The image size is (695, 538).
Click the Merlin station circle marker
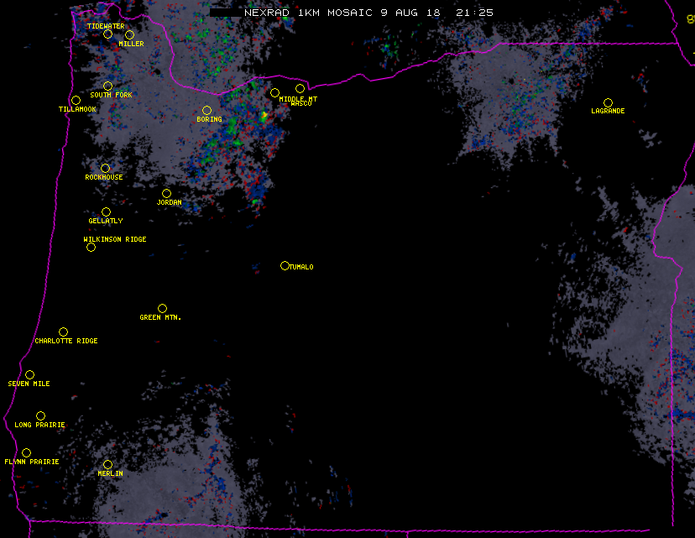[x=107, y=464]
